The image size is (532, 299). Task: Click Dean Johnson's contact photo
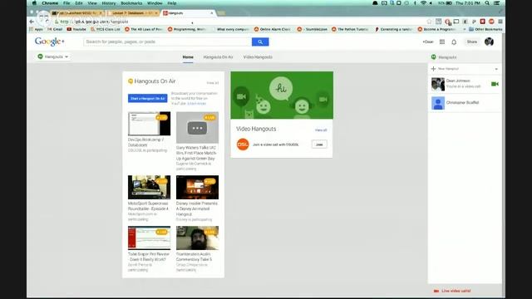point(438,84)
